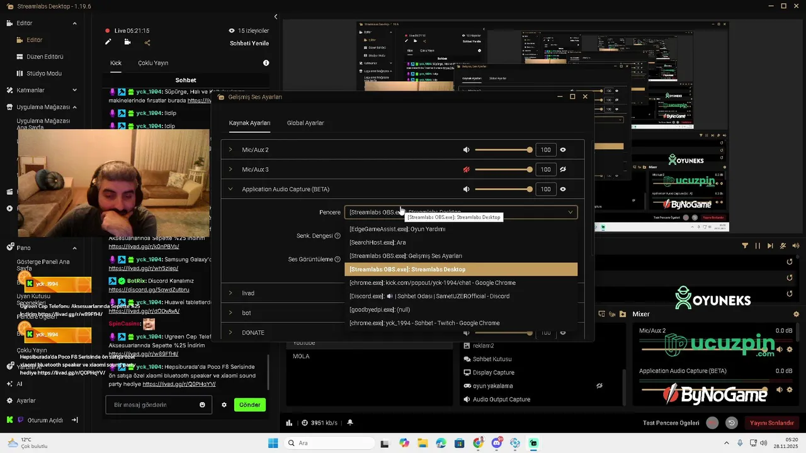Click the notifications bell in status bar
The image size is (806, 453).
pyautogui.click(x=349, y=423)
